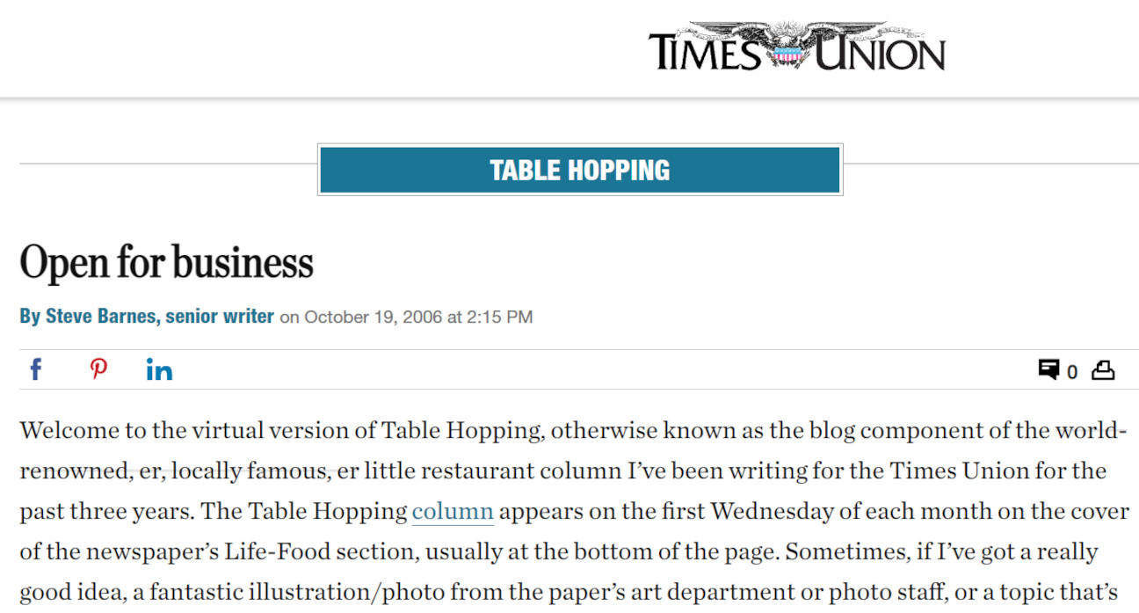Image resolution: width=1139 pixels, height=613 pixels.
Task: Click the comment count showing 0
Action: point(1073,371)
